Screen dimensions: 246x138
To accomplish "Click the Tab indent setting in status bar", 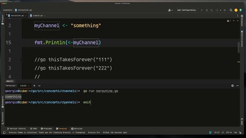I will coord(235,133).
